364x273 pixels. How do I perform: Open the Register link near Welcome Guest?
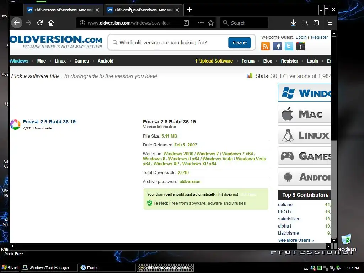pyautogui.click(x=319, y=37)
